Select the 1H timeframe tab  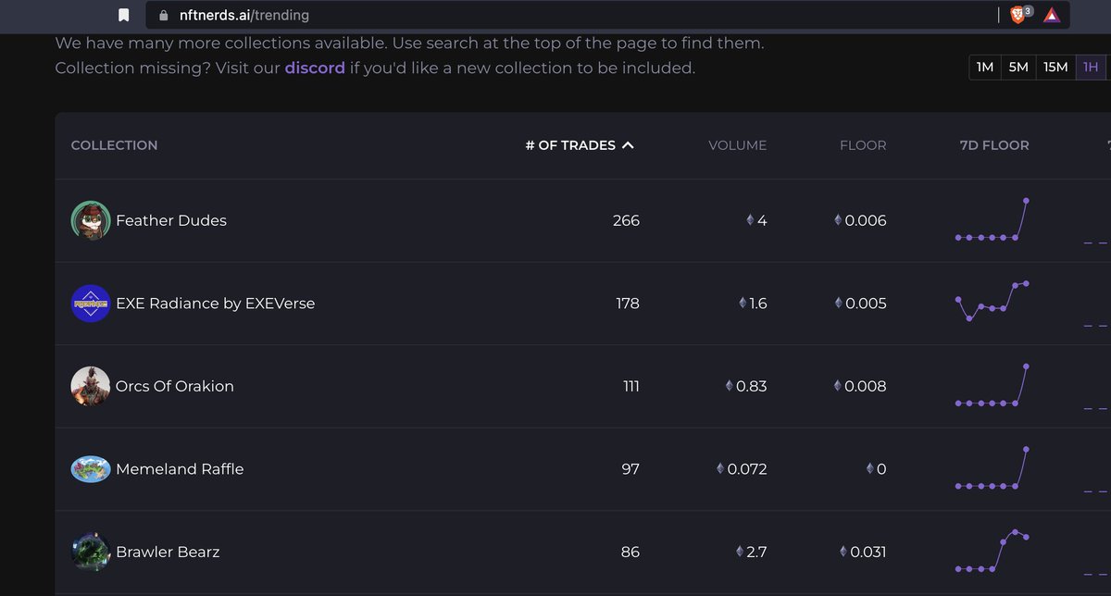(1091, 68)
